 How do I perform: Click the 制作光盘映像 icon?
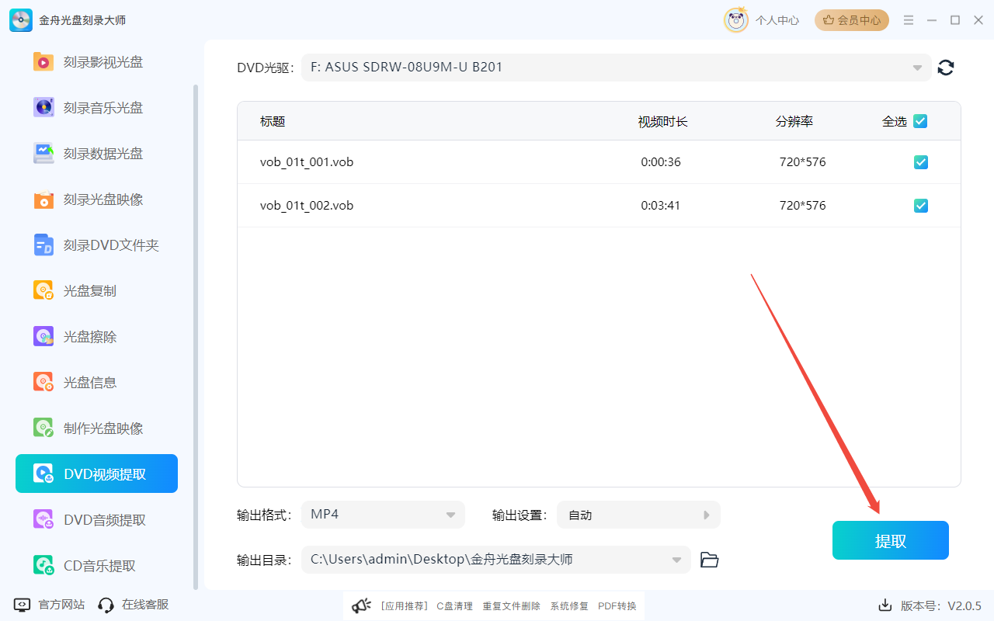pyautogui.click(x=43, y=428)
